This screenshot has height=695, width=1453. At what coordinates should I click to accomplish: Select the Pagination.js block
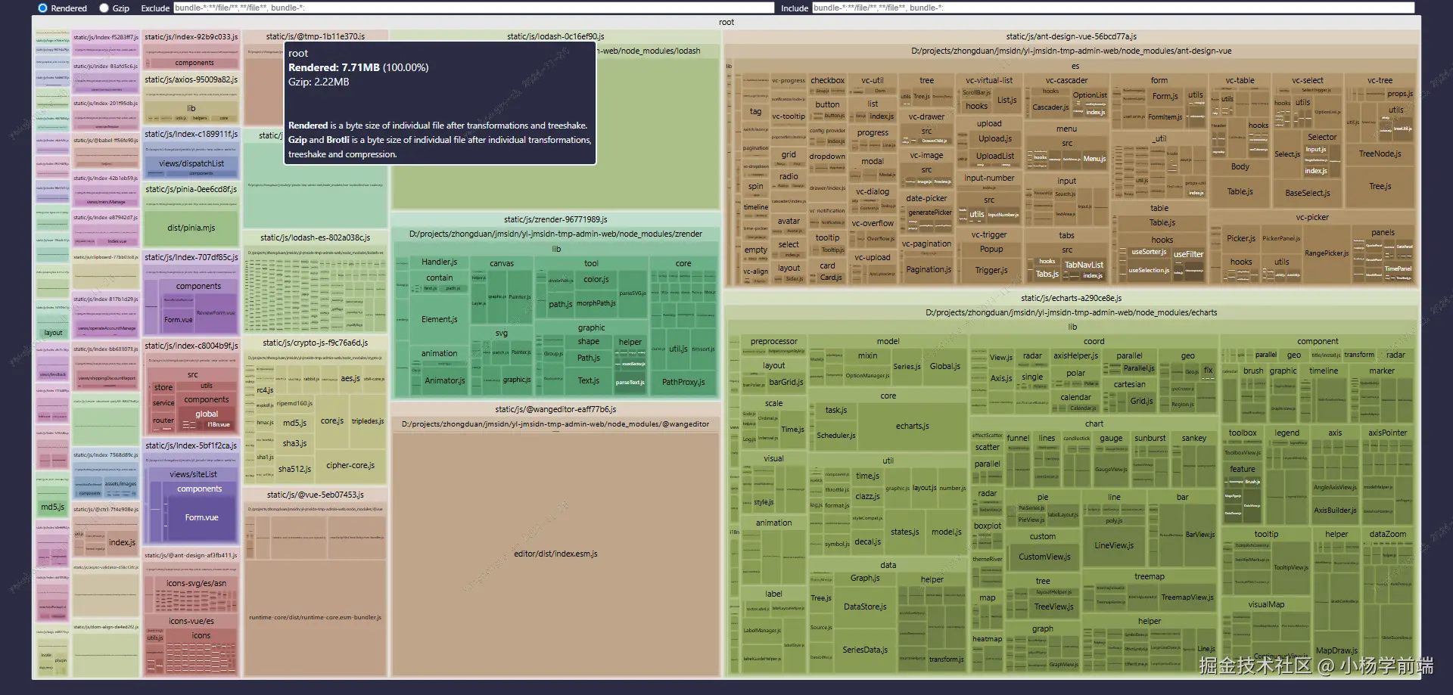[x=929, y=269]
